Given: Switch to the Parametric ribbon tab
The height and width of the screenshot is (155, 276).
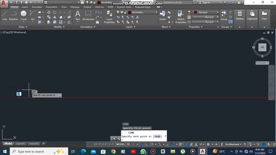Looking at the screenshot, I should 51,7.
